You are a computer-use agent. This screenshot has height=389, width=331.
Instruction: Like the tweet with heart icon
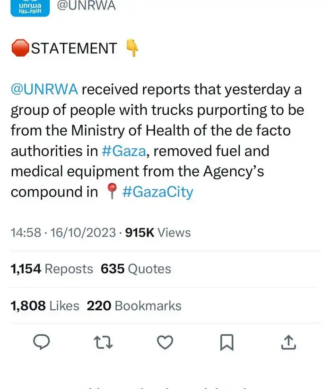[x=165, y=342]
